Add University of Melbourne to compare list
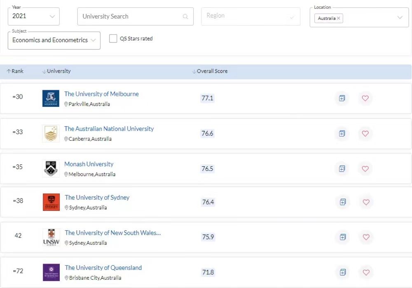Image resolution: width=412 pixels, height=288 pixels. (x=342, y=98)
